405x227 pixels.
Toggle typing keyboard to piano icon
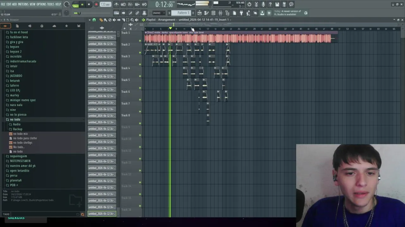pyautogui.click(x=116, y=13)
